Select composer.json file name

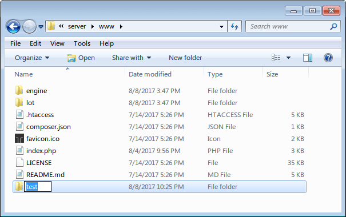(48, 127)
